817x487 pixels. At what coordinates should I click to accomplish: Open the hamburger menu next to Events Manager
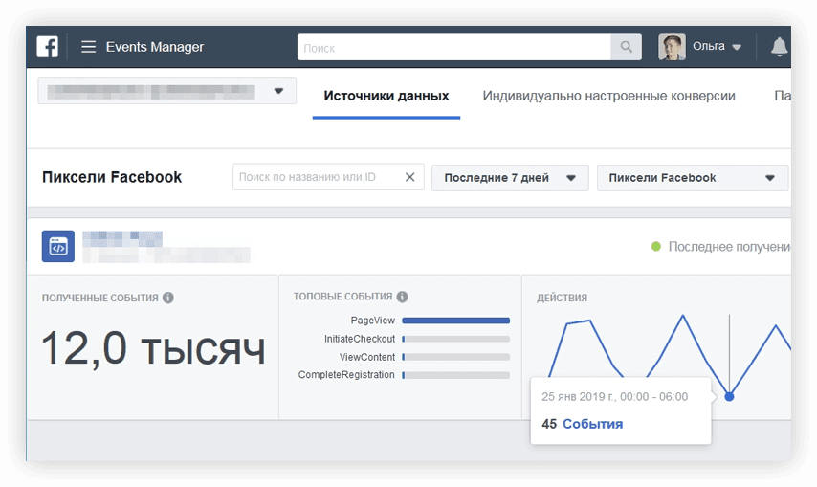[x=88, y=47]
